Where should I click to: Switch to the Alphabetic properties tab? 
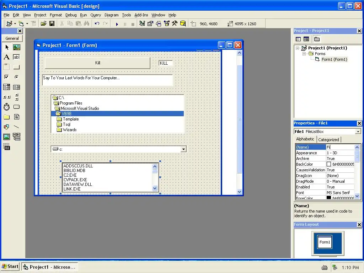[x=305, y=139]
